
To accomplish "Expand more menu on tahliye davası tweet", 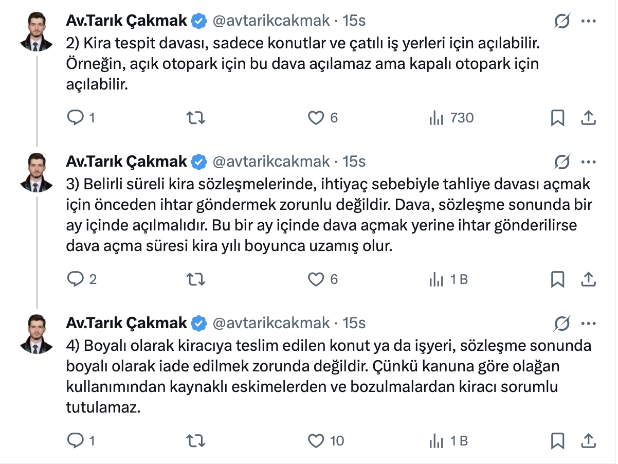I will tap(588, 162).
